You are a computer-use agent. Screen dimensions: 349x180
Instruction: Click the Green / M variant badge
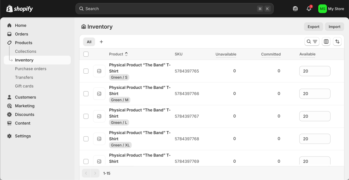tap(120, 100)
